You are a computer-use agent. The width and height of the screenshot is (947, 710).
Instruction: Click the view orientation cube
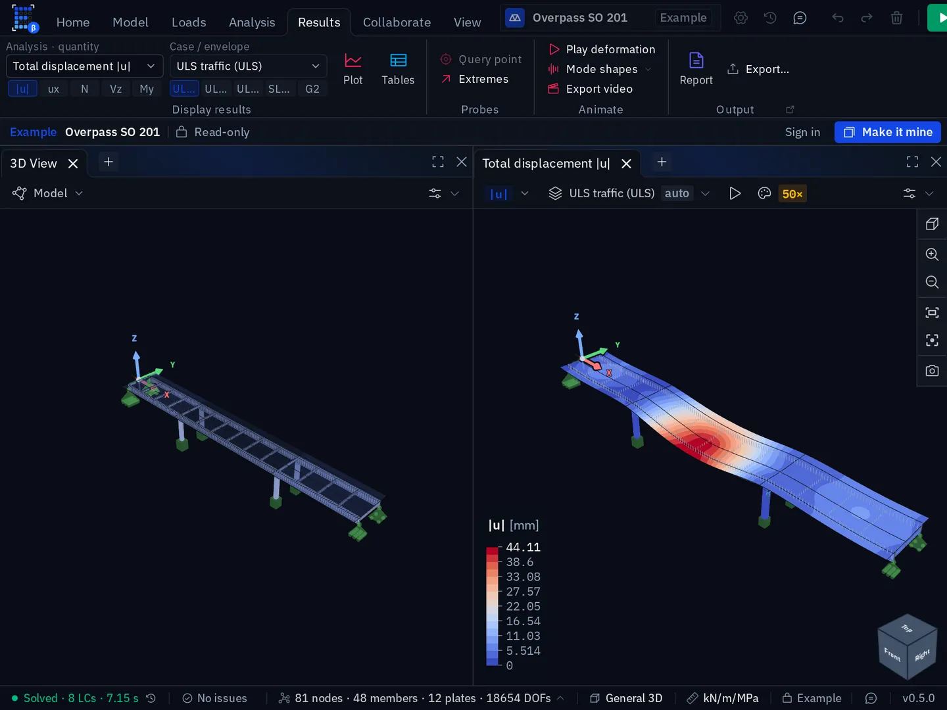click(907, 647)
